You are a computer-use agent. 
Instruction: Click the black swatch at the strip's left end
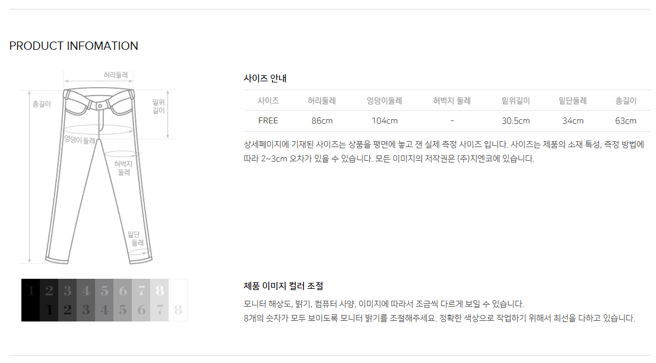(30, 300)
